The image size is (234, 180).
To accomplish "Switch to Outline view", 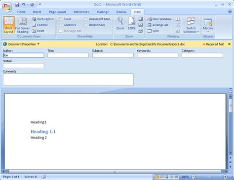I will pyautogui.click(x=40, y=25).
